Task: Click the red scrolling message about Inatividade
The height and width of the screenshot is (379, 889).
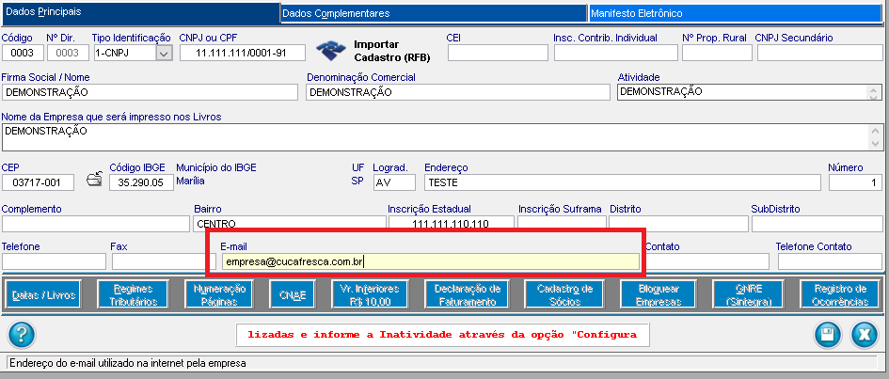Action: click(442, 335)
